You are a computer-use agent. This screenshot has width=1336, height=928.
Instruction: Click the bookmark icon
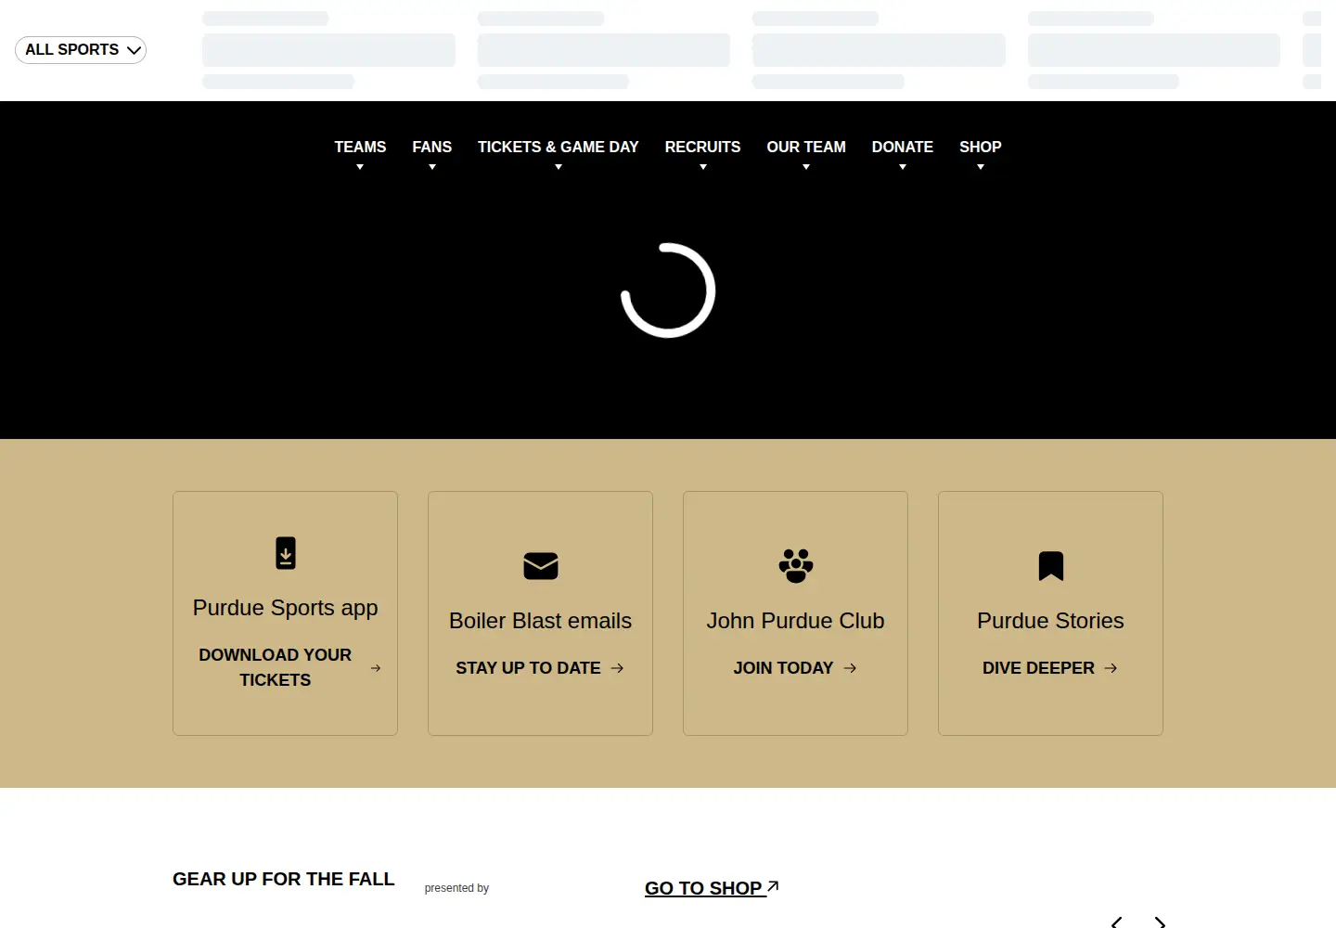coord(1051,566)
